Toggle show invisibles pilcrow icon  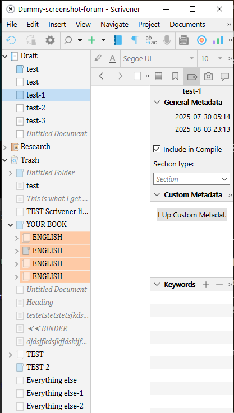click(x=135, y=40)
